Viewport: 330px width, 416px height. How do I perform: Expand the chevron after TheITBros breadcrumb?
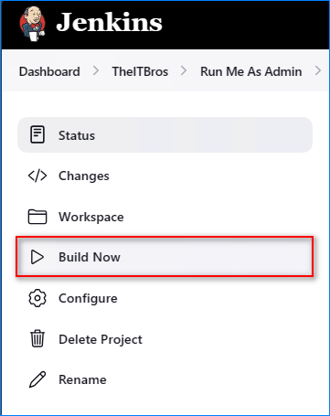tap(184, 71)
